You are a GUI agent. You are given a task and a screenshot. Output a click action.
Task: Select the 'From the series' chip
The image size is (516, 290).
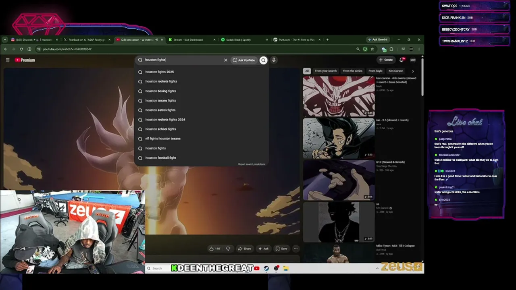click(352, 71)
